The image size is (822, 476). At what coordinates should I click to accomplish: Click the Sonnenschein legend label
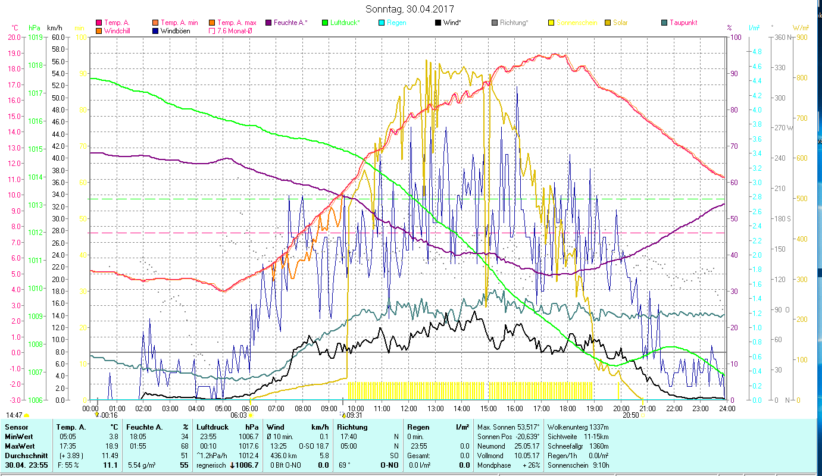(x=576, y=23)
